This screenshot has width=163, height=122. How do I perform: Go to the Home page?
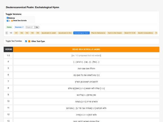pyautogui.click(x=9, y=27)
